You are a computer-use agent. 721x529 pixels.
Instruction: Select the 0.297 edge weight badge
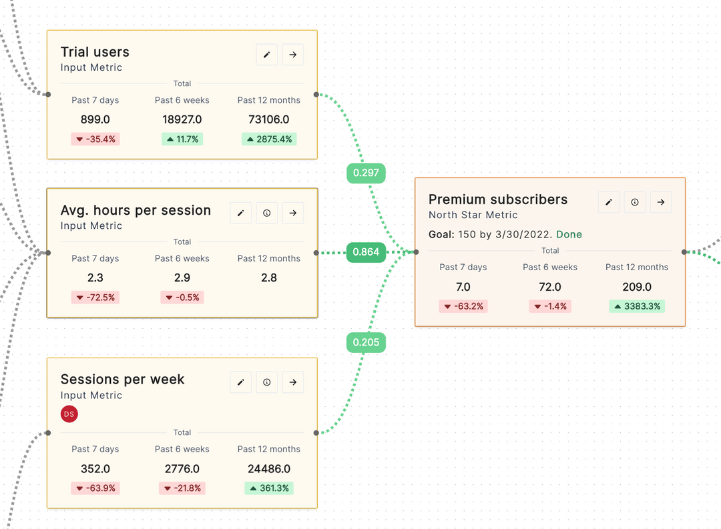(x=366, y=173)
